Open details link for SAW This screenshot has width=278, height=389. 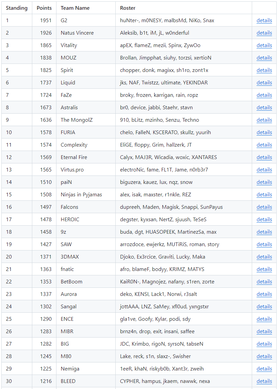(264, 244)
